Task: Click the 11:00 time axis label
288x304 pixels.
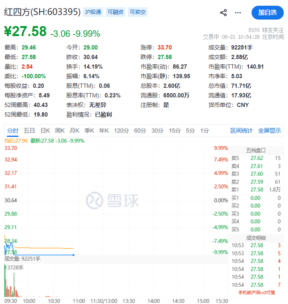Action: pyautogui.click(x=79, y=301)
